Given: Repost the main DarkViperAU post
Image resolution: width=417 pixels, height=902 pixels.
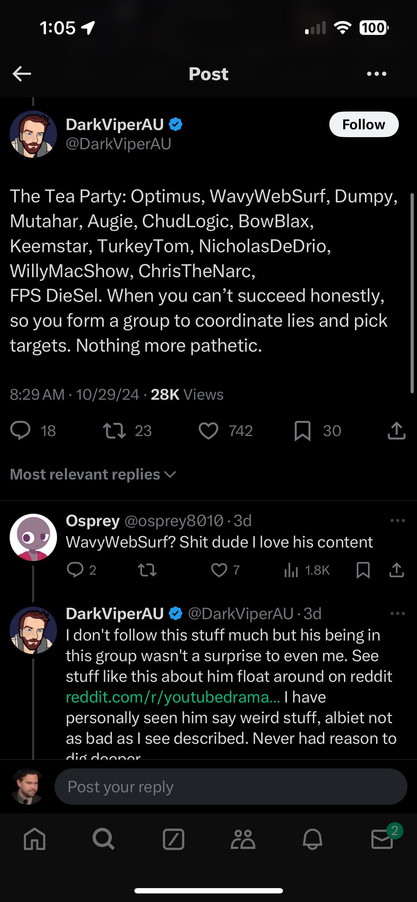Looking at the screenshot, I should coord(114,430).
